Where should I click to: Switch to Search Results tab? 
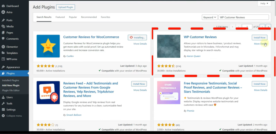[44, 17]
